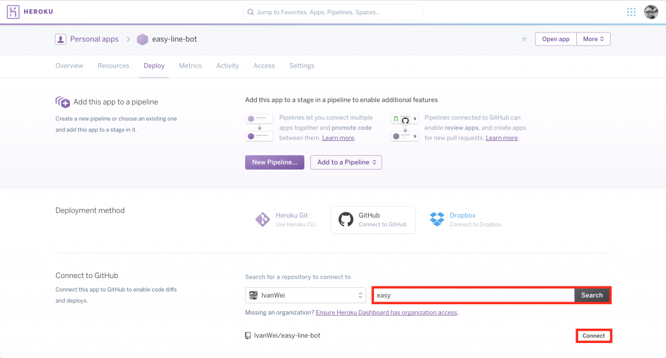The image size is (666, 358).
Task: Open the IvanWei account selector
Action: [x=306, y=295]
